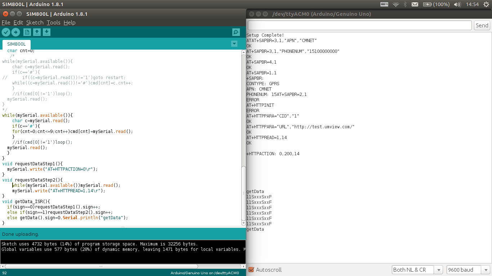This screenshot has height=276, width=492.
Task: Create a new sketch with New icon
Action: [x=27, y=32]
